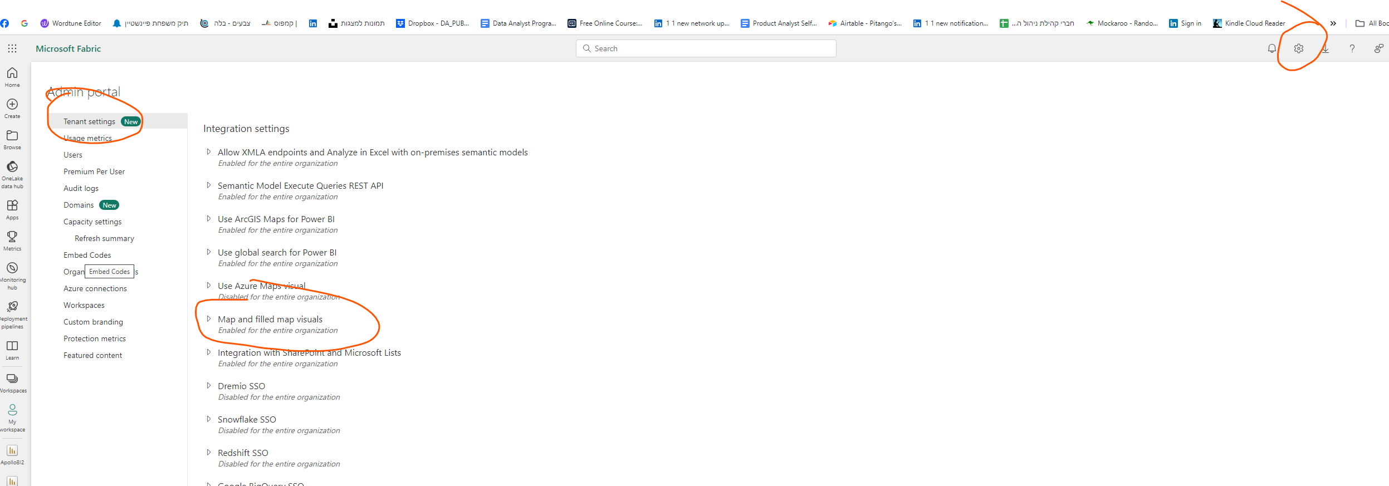Open Browse in the left navigation
Viewport: 1389px width, 486px height.
(12, 140)
